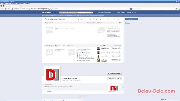Click the people silhouette icon under new likes

pos(49,52)
